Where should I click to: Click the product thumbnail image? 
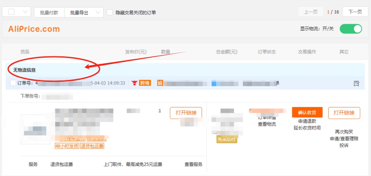(x=35, y=129)
